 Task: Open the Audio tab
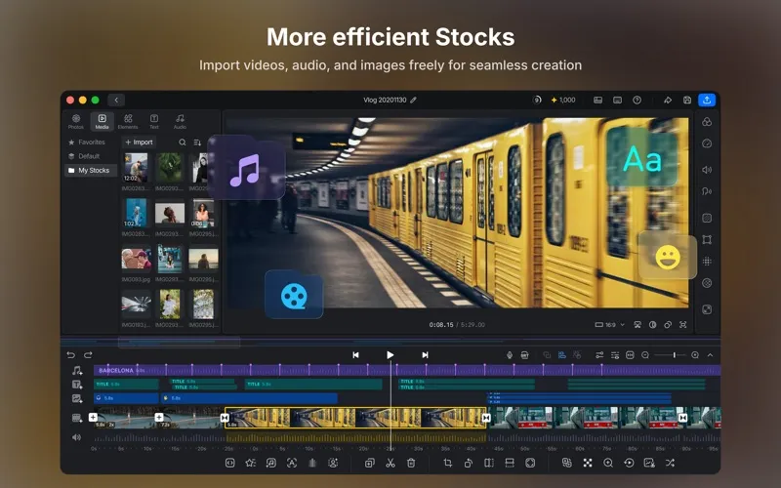180,121
